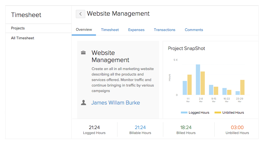Go to the Transactions tab
This screenshot has height=142, width=262.
[165, 30]
